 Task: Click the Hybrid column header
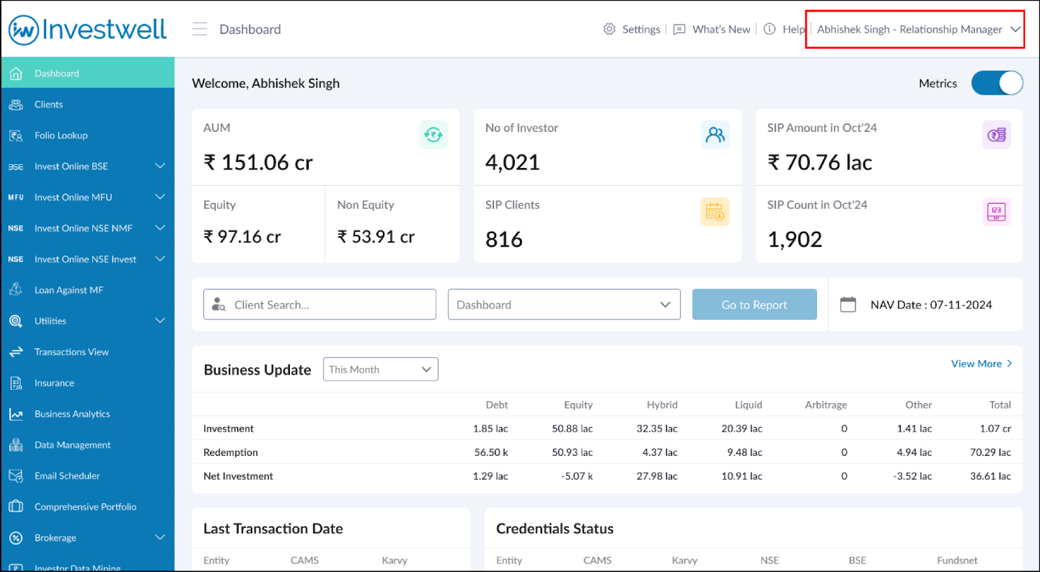(x=662, y=404)
